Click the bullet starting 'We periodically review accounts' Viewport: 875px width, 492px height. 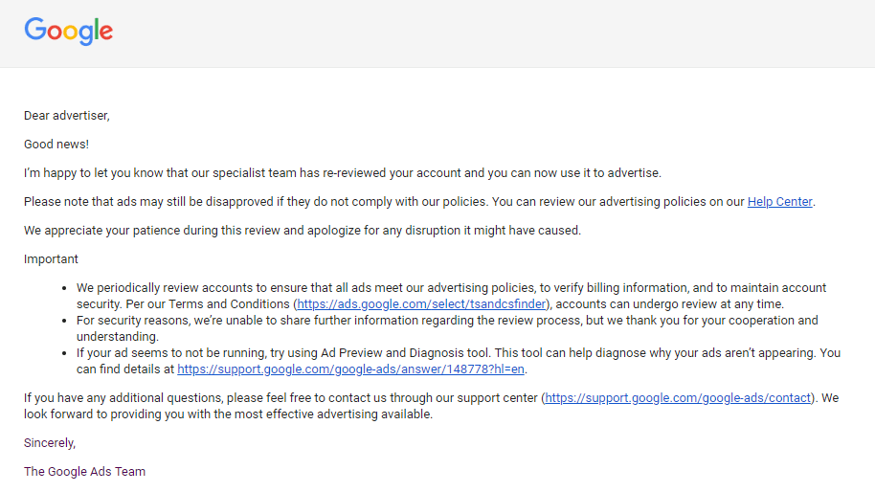coord(451,296)
